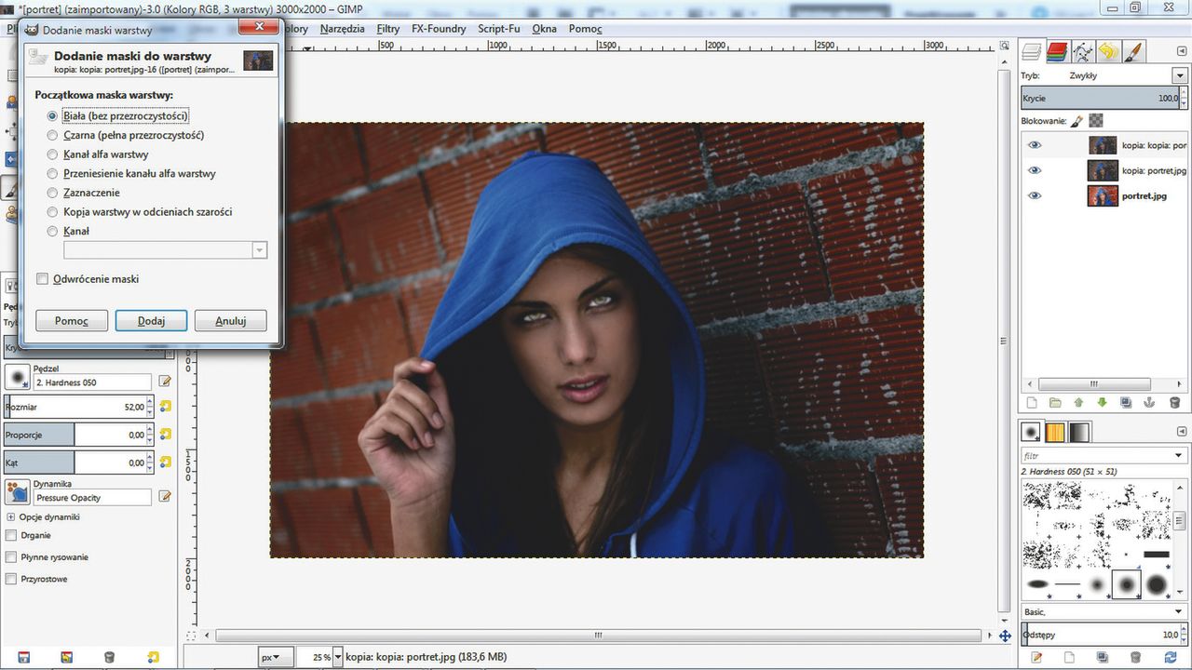This screenshot has height=670, width=1192.
Task: Reset tool options to default values icon
Action: [x=154, y=657]
